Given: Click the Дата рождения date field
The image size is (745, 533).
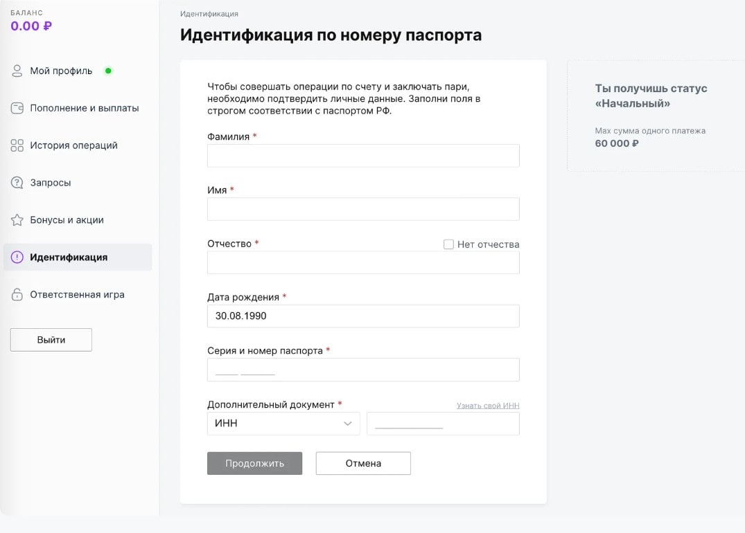Looking at the screenshot, I should 363,316.
